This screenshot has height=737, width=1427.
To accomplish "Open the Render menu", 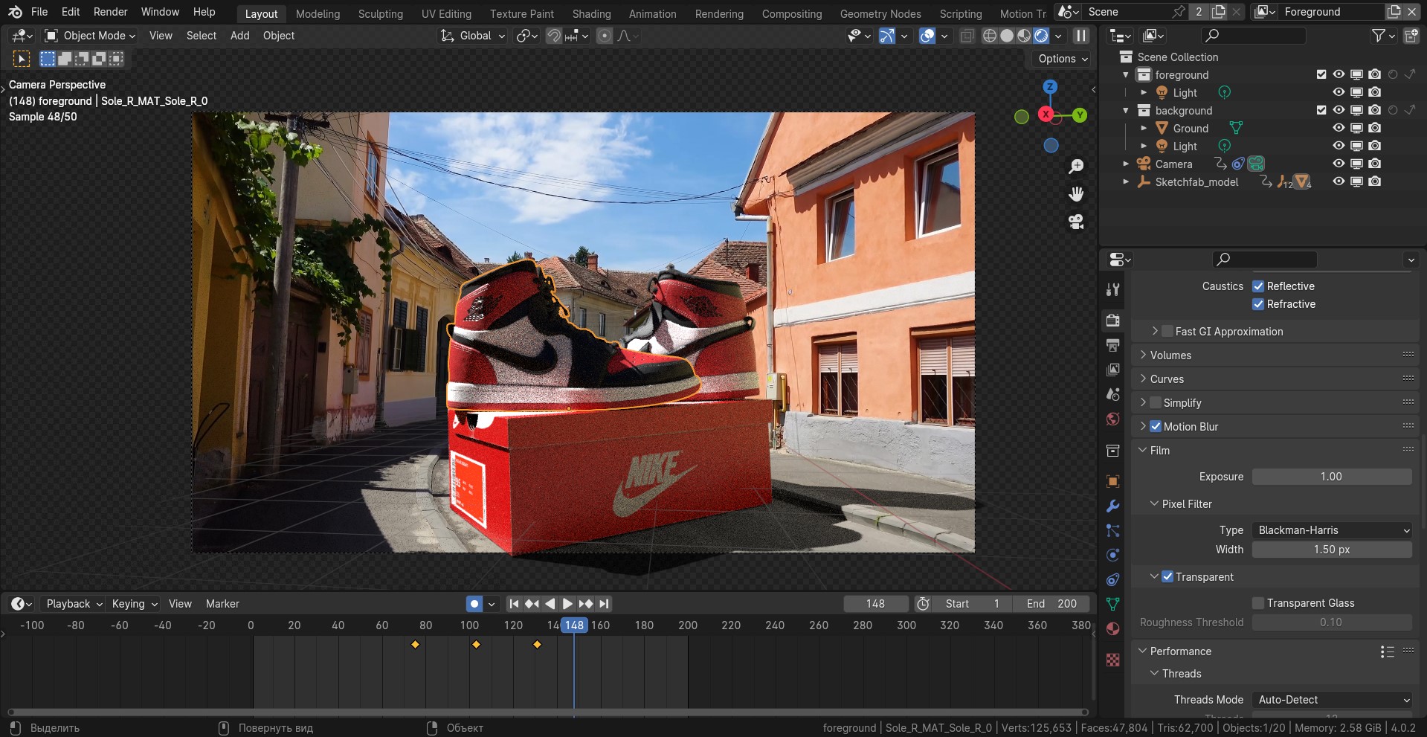I will [110, 12].
